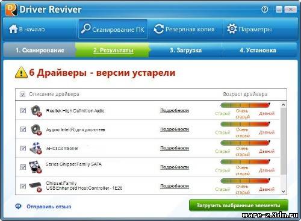Click Загрузить выбранные элементы button
301x221 pixels.
[x=238, y=205]
